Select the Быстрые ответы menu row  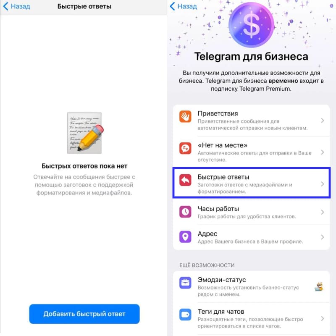click(251, 183)
